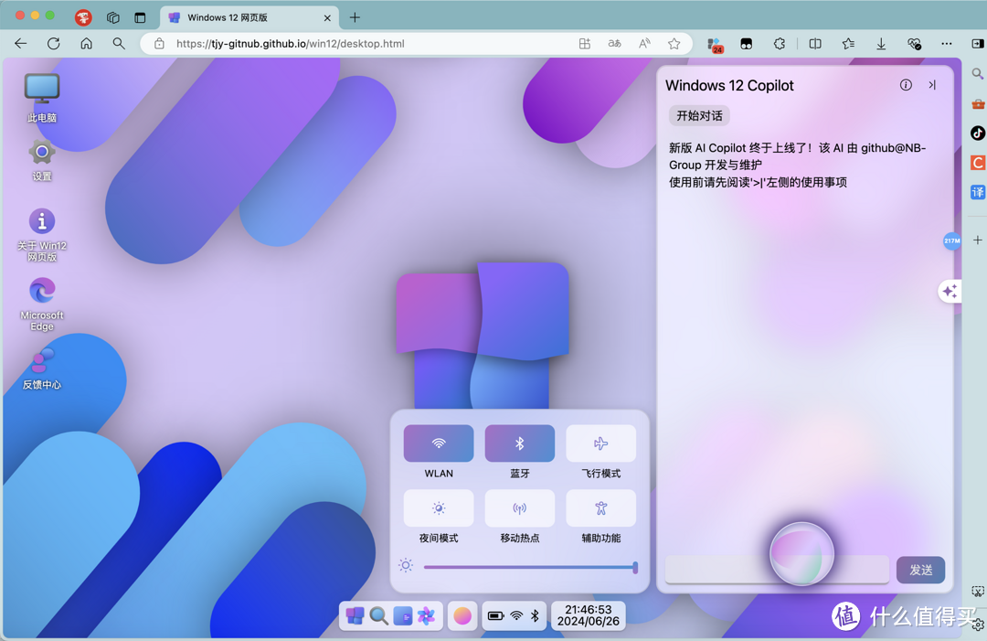
Task: Click the sun brightness icon beside slider
Action: tap(406, 565)
